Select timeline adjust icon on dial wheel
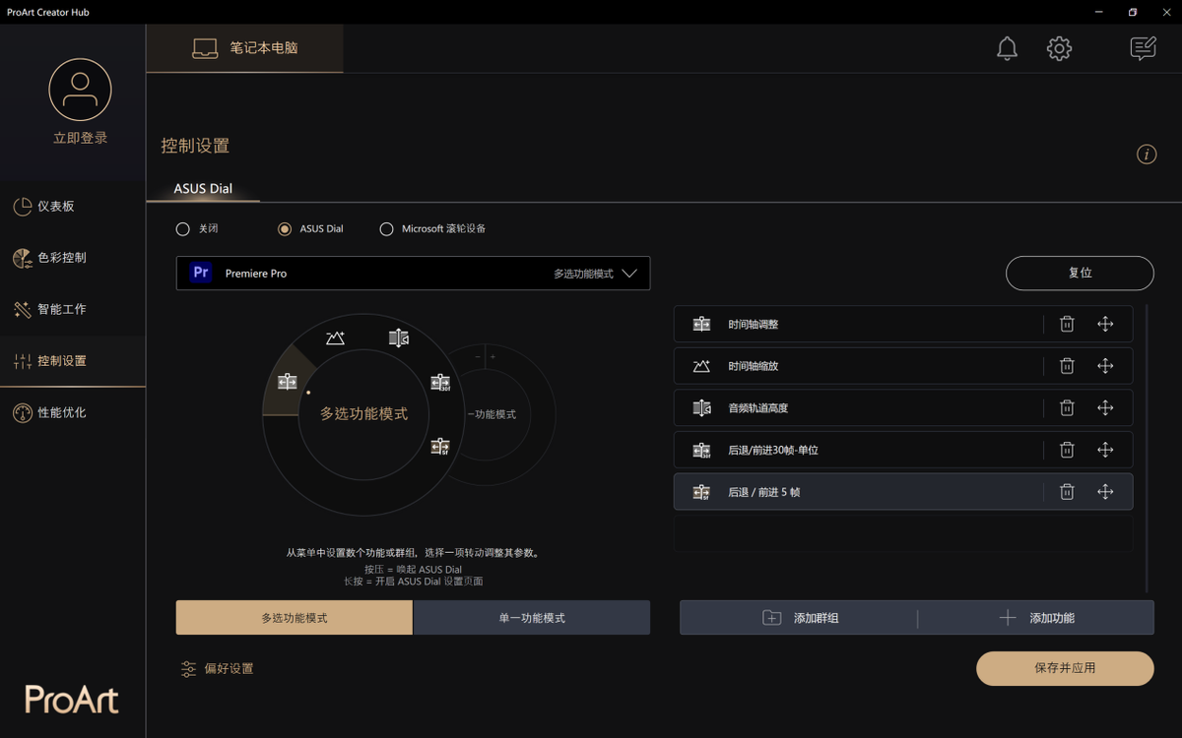The image size is (1182, 738). coord(288,382)
